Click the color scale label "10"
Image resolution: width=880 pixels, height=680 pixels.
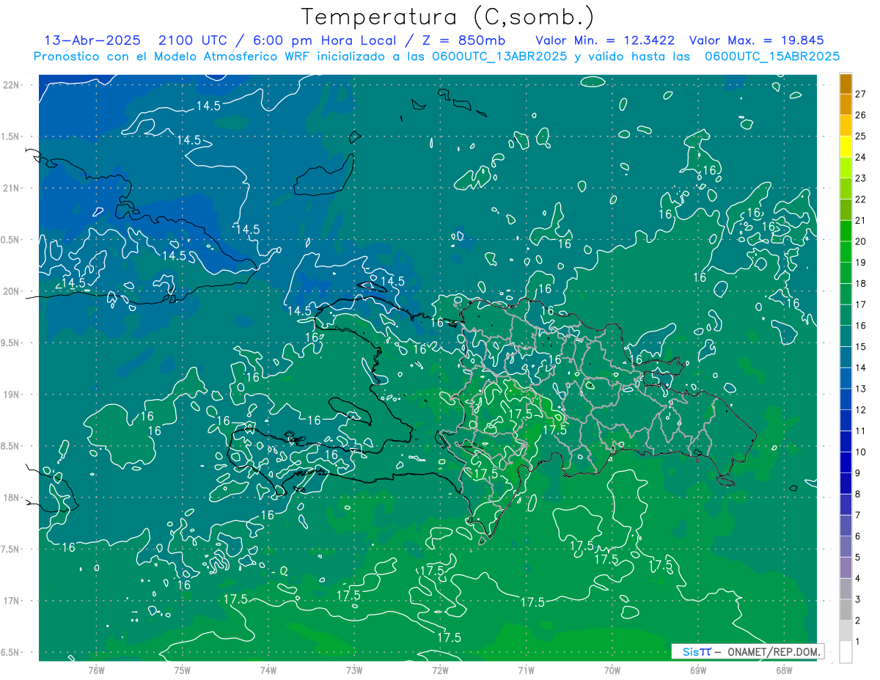[861, 452]
